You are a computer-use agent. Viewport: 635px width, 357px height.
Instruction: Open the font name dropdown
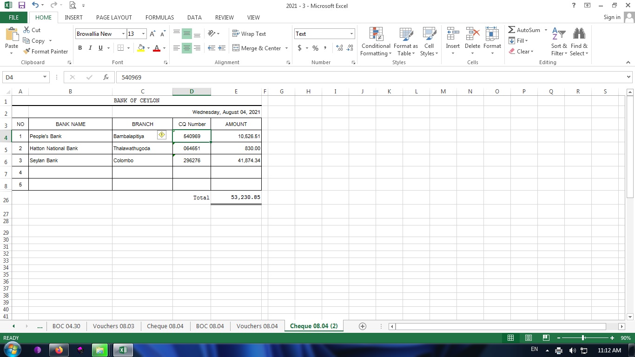pos(123,33)
